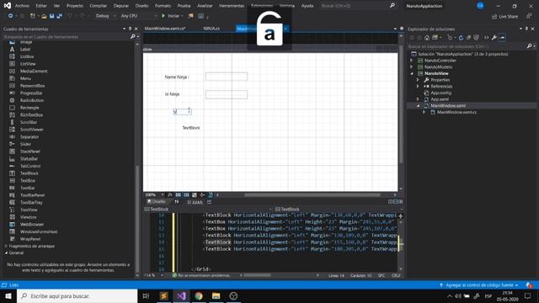Toggle horizontal split view icon
Screen dimensions: 539x303
[x=395, y=202]
